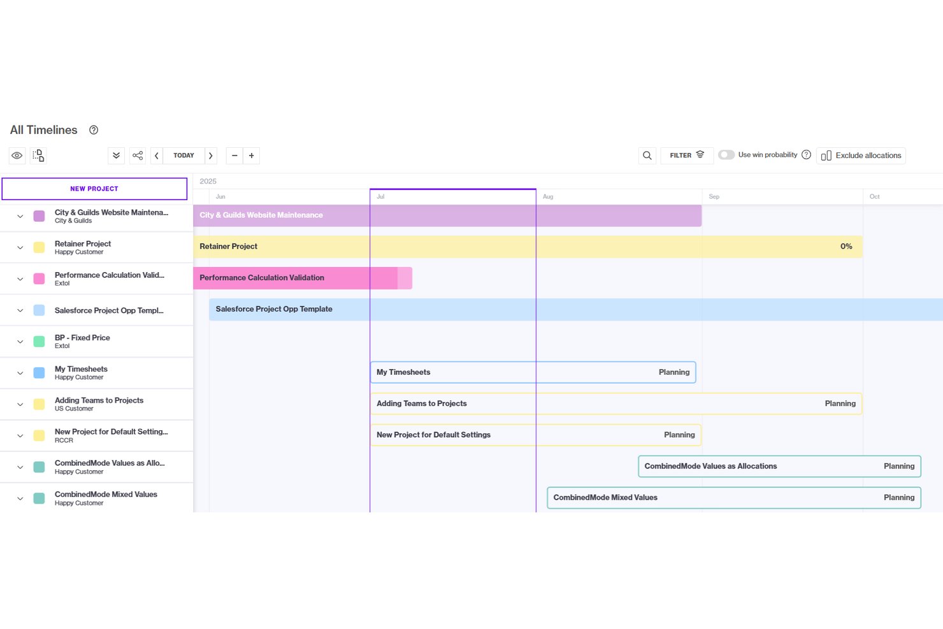
Task: Expand the Retainer Project row chevron
Action: 20,247
